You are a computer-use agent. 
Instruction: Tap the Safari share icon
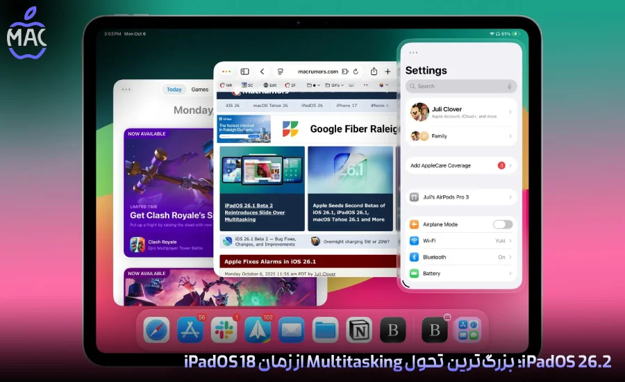pyautogui.click(x=374, y=72)
